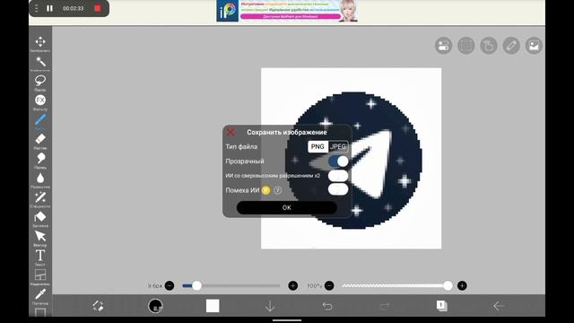Switch brush and eraser with rotate icon
Image resolution: width=574 pixels, height=323 pixels.
click(98, 306)
